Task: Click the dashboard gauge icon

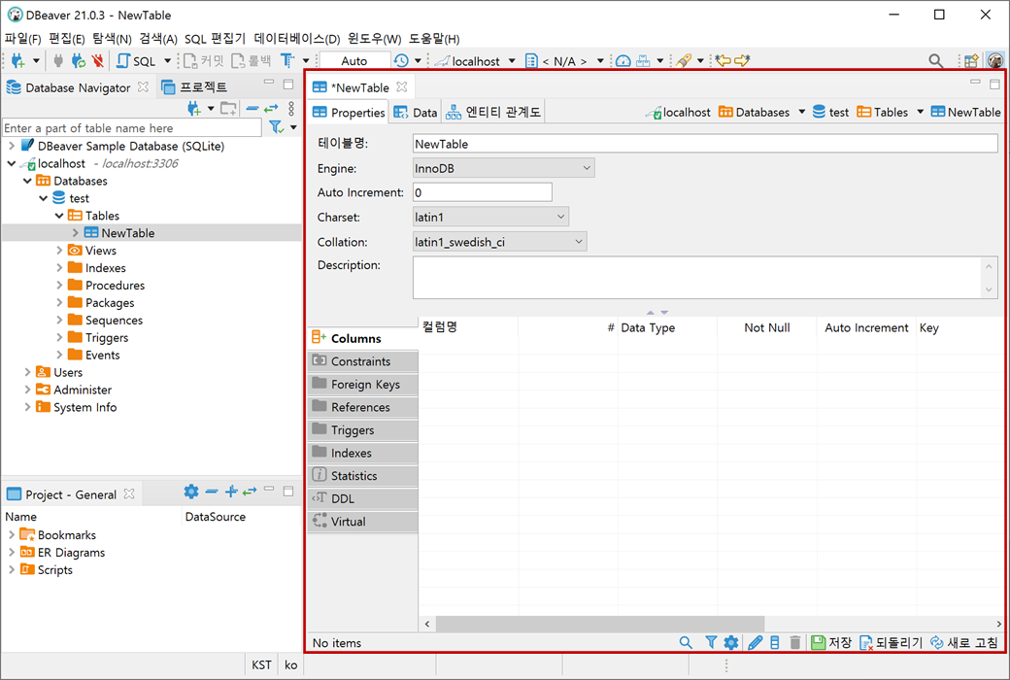Action: tap(623, 60)
